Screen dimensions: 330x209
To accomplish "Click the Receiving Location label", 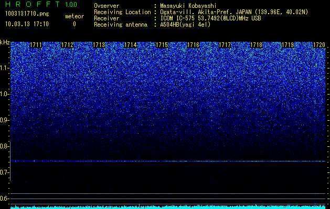I will 122,12.
